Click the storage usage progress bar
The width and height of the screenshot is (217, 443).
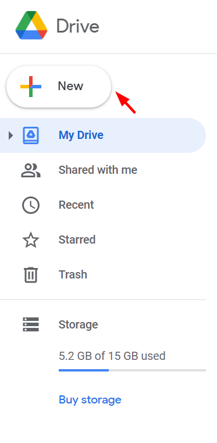[132, 370]
